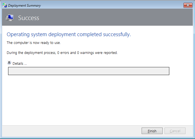The image size is (195, 139).
Task: Click the "0 errors" text in report line
Action: 63,53
